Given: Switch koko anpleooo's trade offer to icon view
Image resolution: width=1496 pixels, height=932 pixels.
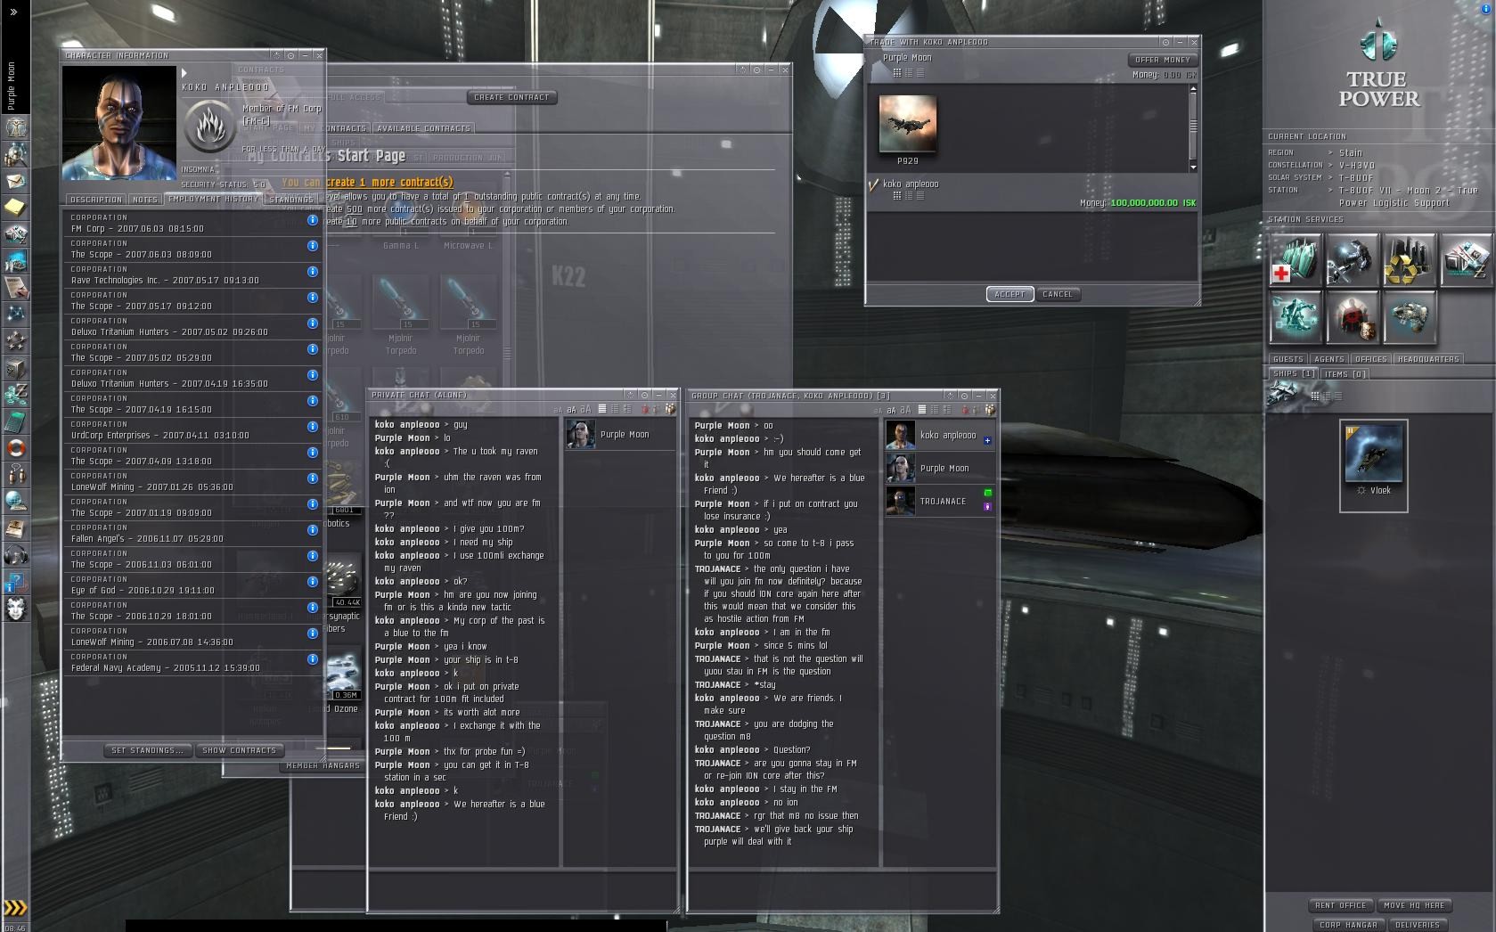Looking at the screenshot, I should (897, 196).
